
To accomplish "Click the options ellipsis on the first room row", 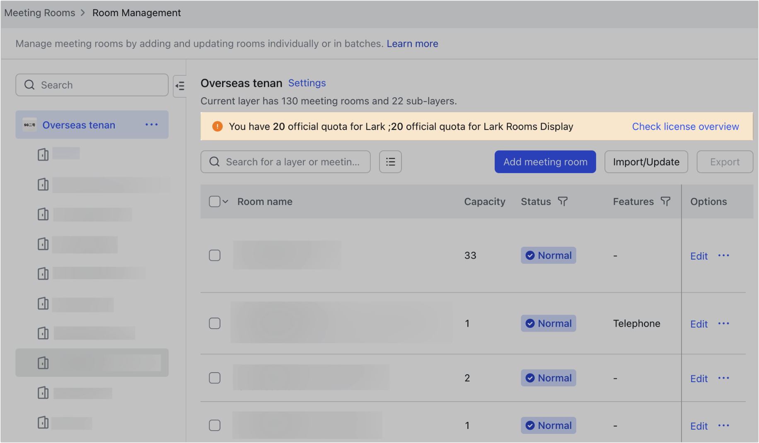I will [x=723, y=255].
